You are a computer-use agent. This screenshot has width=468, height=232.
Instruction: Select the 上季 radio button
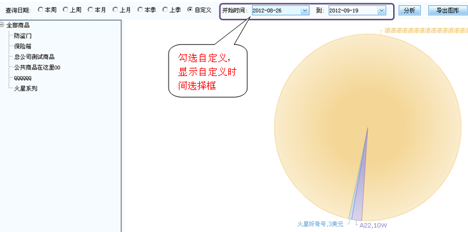165,10
